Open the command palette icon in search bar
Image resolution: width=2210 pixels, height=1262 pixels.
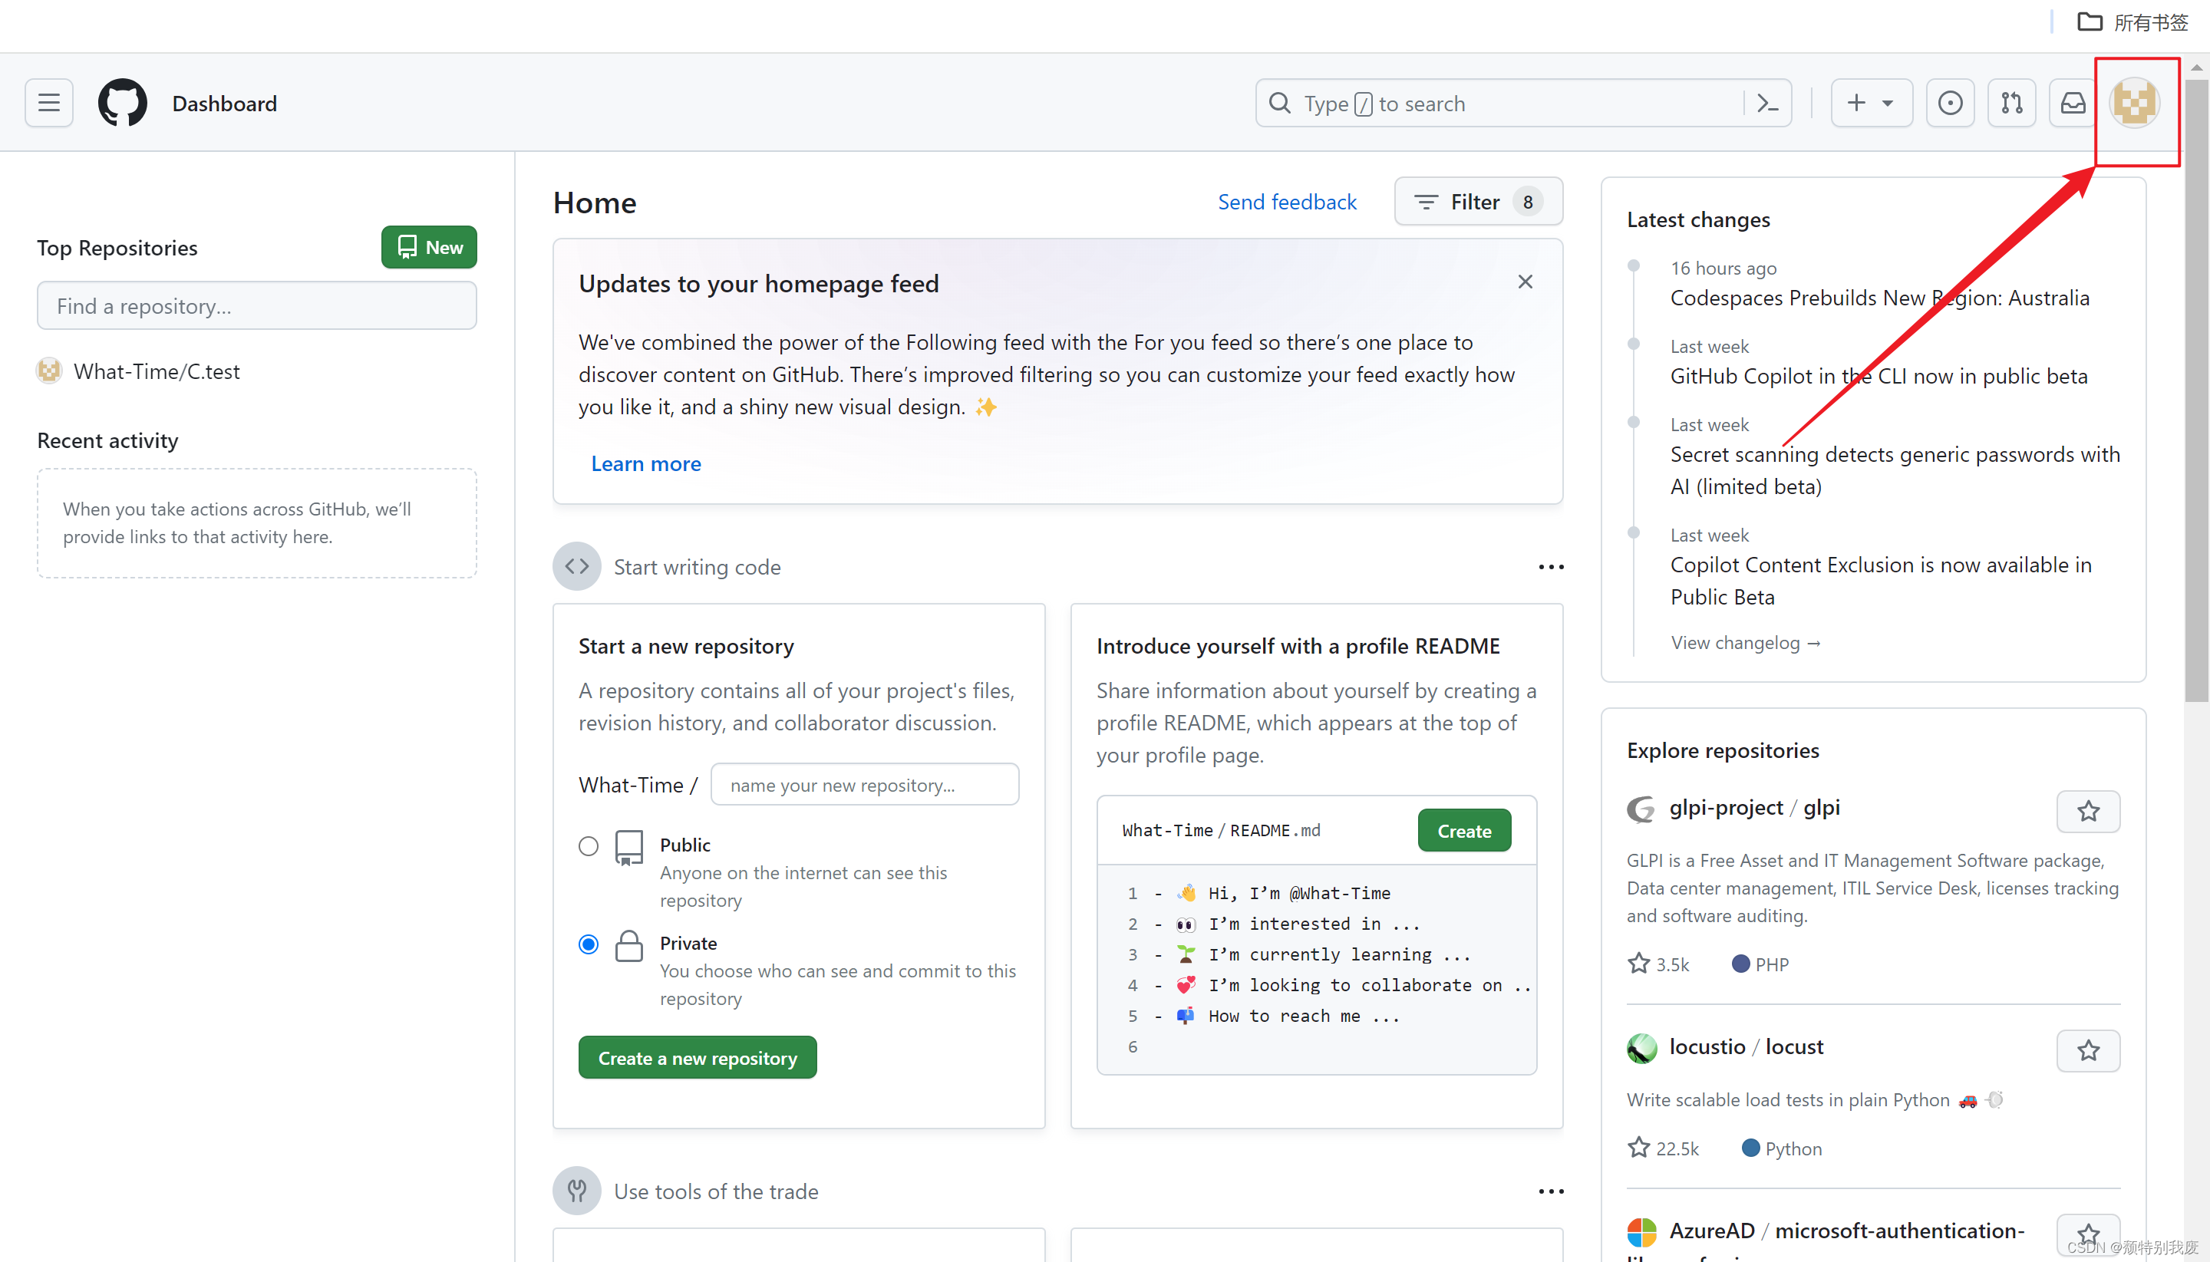[1768, 102]
